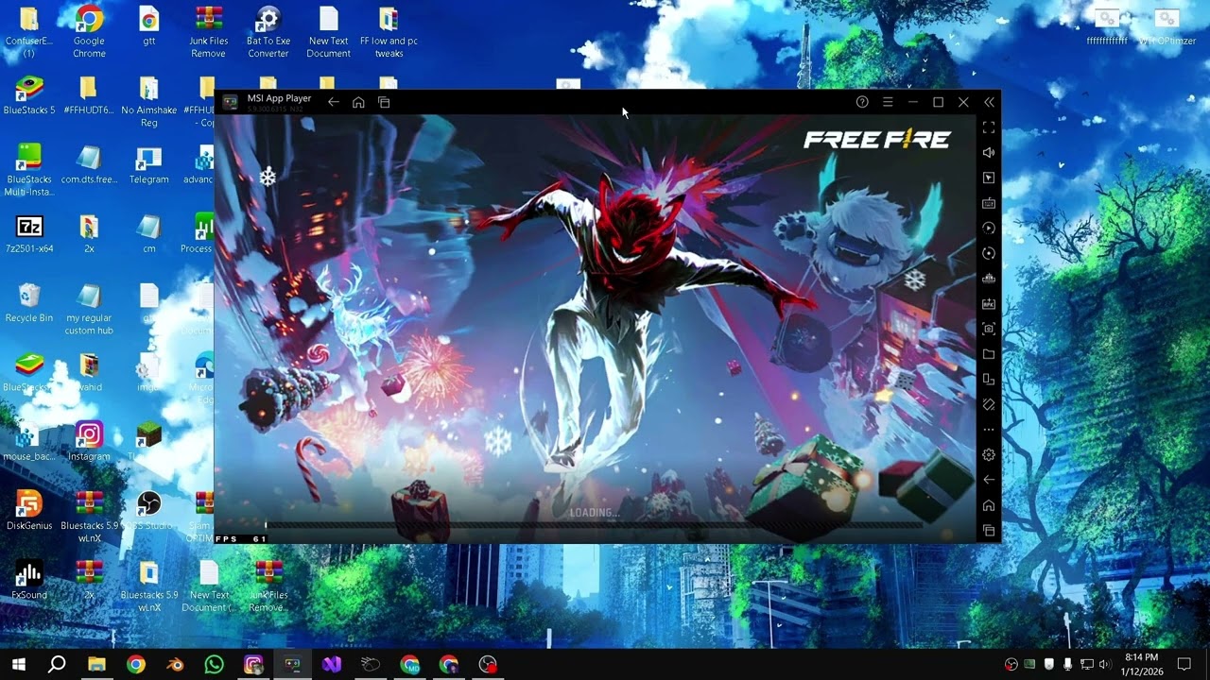Image resolution: width=1210 pixels, height=680 pixels.
Task: Select the wahid archive on desktop
Action: point(90,373)
